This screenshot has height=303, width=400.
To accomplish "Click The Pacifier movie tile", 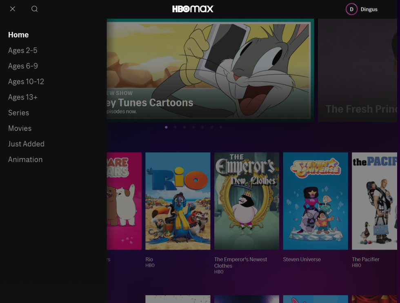I will (374, 201).
